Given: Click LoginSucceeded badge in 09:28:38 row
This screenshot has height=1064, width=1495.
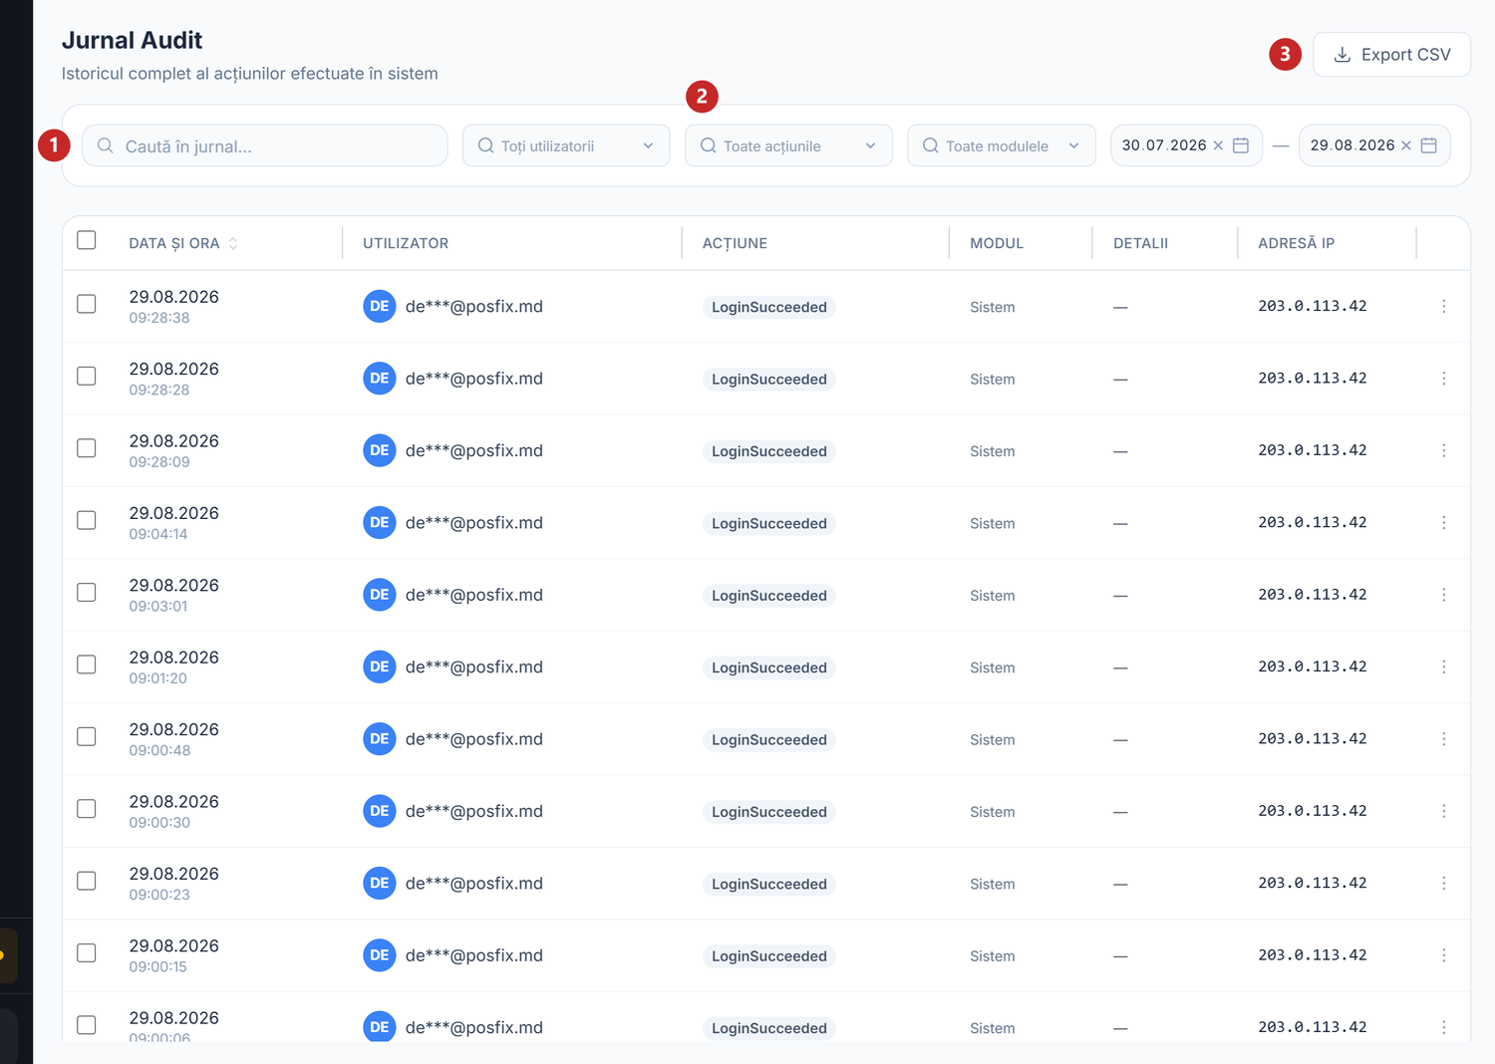Looking at the screenshot, I should click(769, 307).
